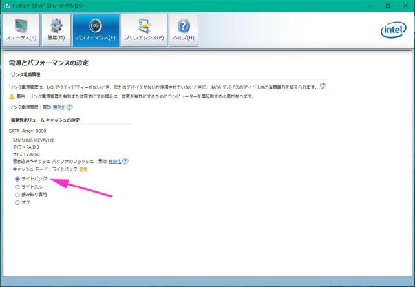
Task: Maximize the Intel Rapid Storage window
Action: coord(388,6)
